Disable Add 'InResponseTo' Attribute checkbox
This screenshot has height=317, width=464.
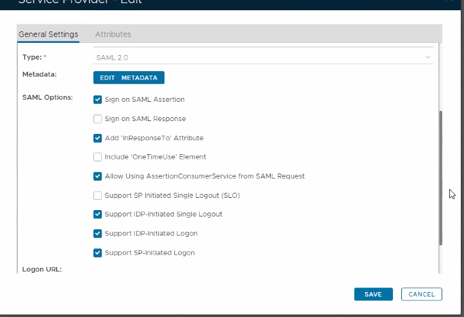(x=98, y=138)
